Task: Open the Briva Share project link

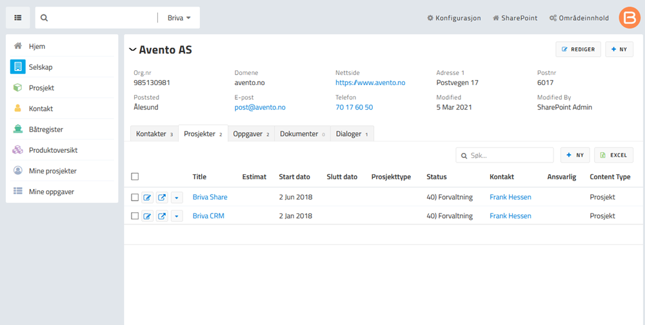Action: pyautogui.click(x=210, y=197)
